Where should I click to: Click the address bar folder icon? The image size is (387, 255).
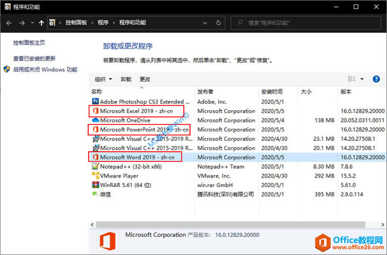[x=52, y=23]
